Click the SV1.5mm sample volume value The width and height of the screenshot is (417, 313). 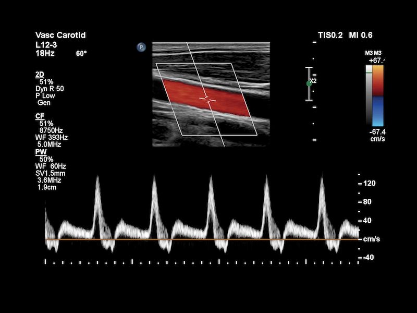tap(50, 173)
